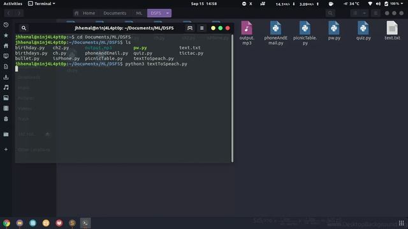Click weather indicator 34 °C

351,4
